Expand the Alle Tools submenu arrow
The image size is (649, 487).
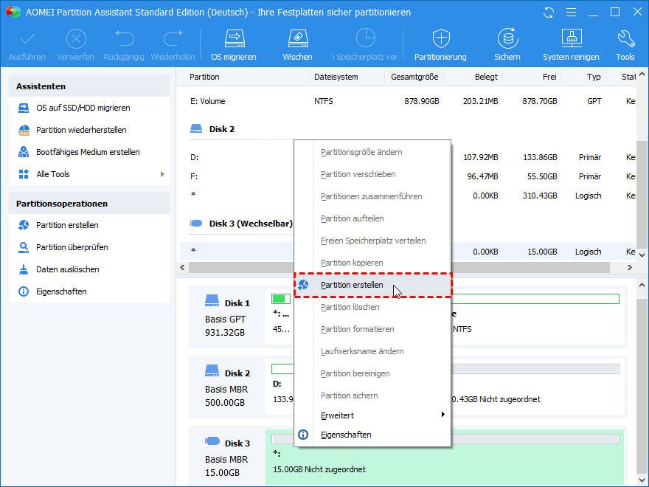click(x=163, y=174)
